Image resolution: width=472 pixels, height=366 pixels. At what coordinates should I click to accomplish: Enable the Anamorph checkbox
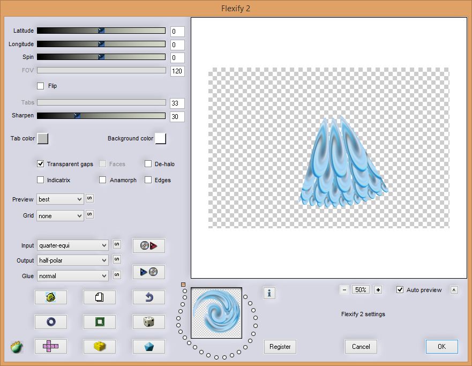(102, 180)
